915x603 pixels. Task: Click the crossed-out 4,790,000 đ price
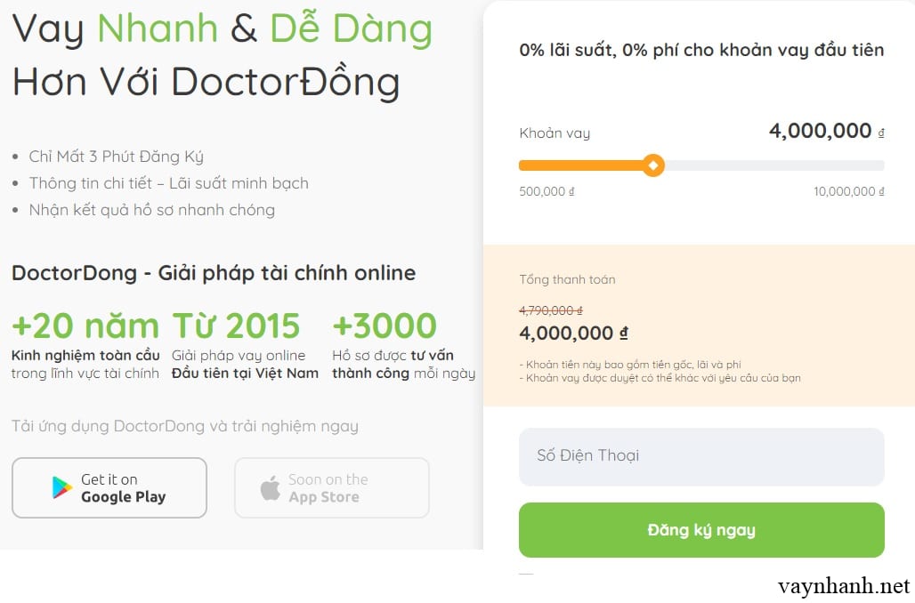point(550,310)
